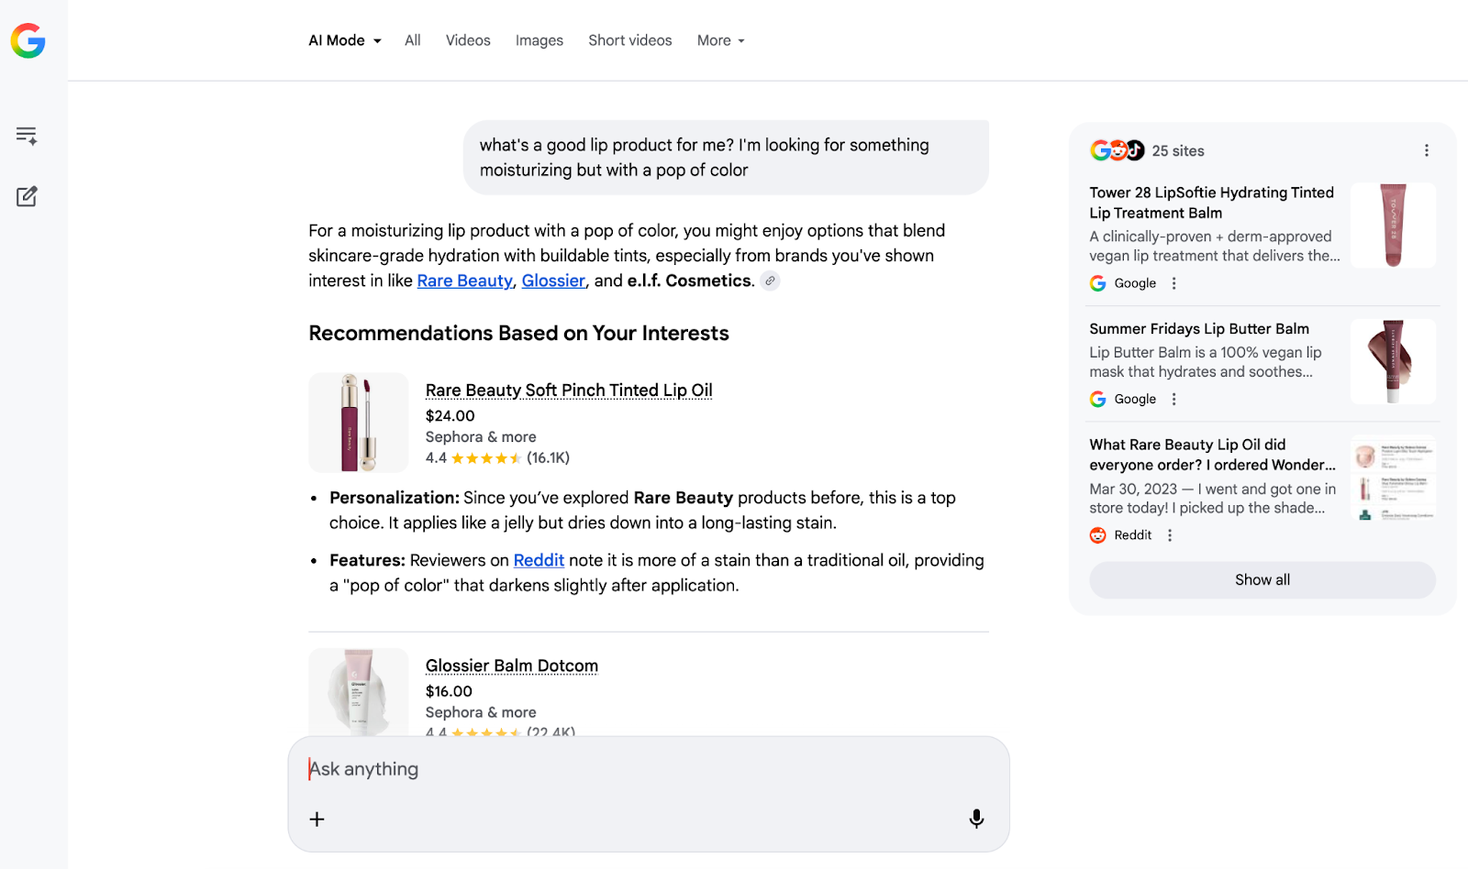This screenshot has height=869, width=1468.
Task: Click the Google icon under Summer Fridays Lip Butter
Action: click(x=1097, y=399)
